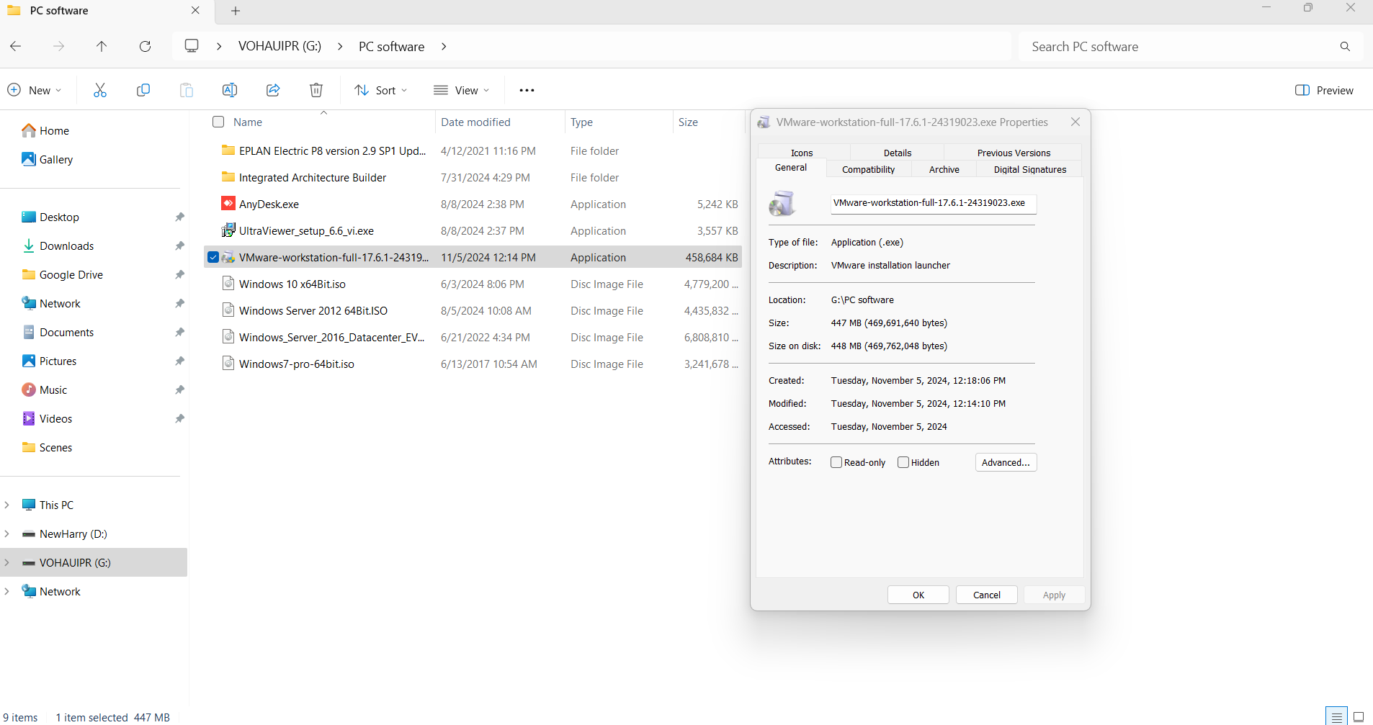The width and height of the screenshot is (1373, 725).
Task: Open Google Drive in the sidebar
Action: point(63,274)
